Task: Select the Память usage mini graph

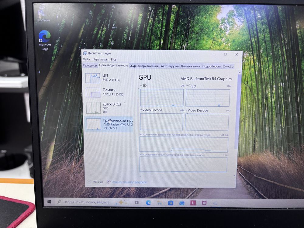Action: point(93,92)
